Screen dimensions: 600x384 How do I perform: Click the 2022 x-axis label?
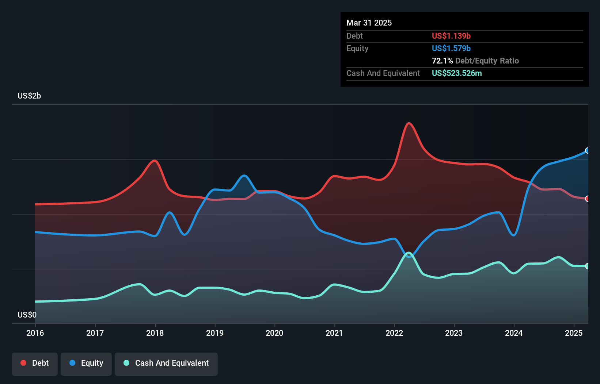point(394,333)
